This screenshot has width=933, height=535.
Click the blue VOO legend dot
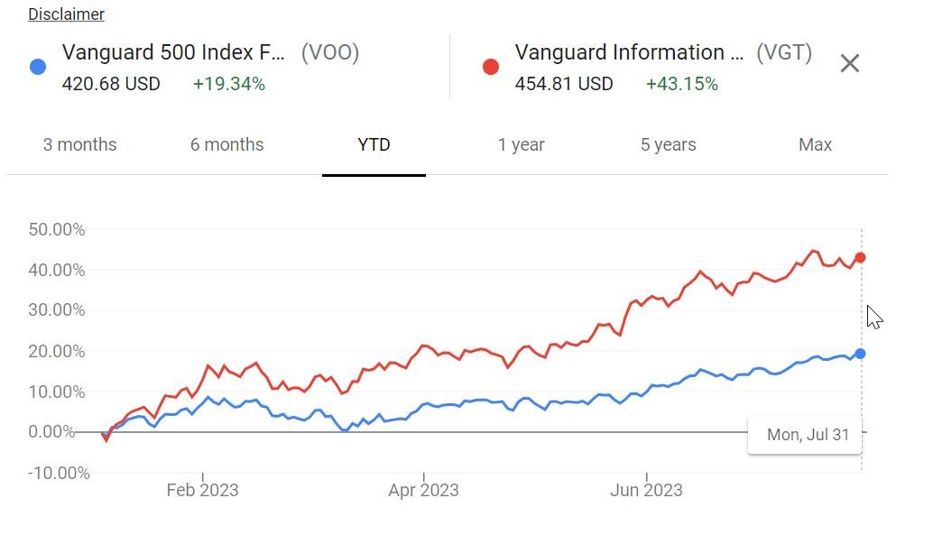(x=38, y=67)
